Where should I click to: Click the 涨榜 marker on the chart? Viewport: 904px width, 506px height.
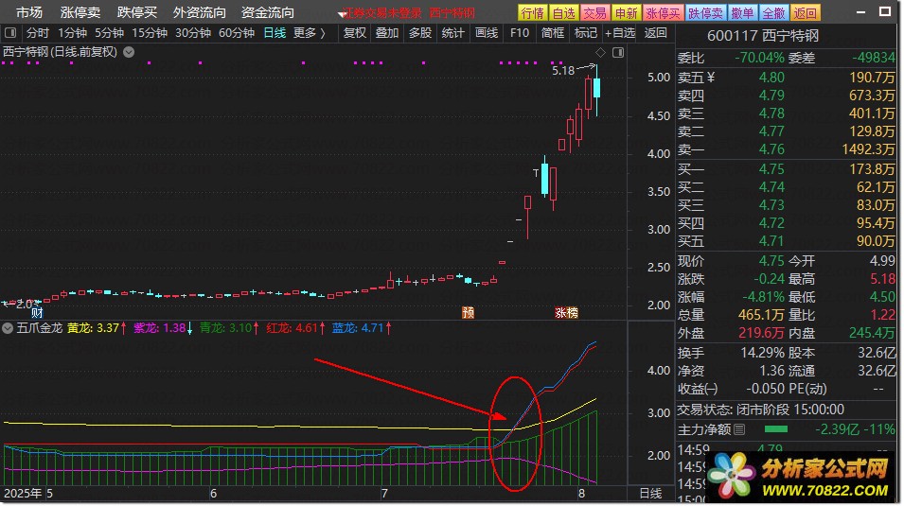pos(566,312)
